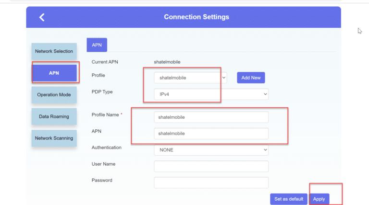369x205 pixels.
Task: Focus the Password input box
Action: (x=211, y=182)
